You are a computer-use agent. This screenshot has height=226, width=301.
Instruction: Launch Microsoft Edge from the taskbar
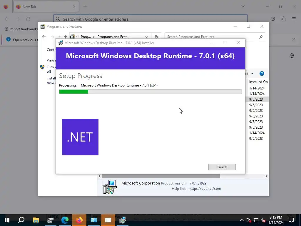click(x=65, y=220)
